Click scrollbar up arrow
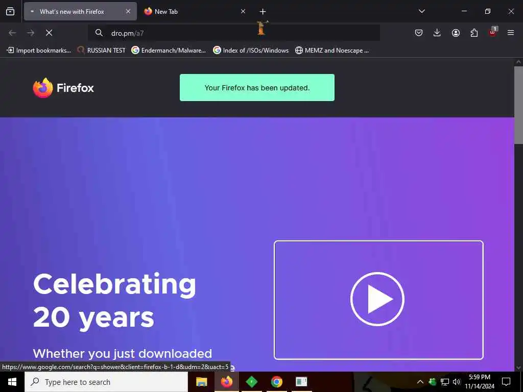 (x=518, y=62)
